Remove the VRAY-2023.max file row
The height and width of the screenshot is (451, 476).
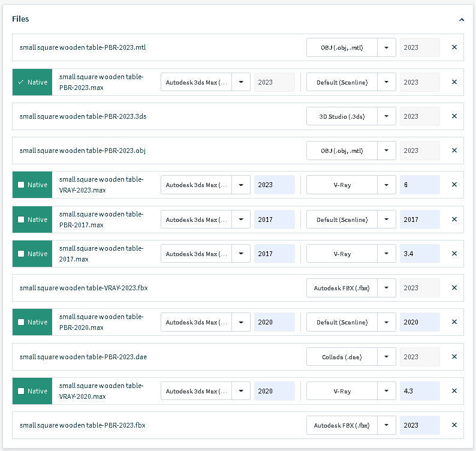454,185
